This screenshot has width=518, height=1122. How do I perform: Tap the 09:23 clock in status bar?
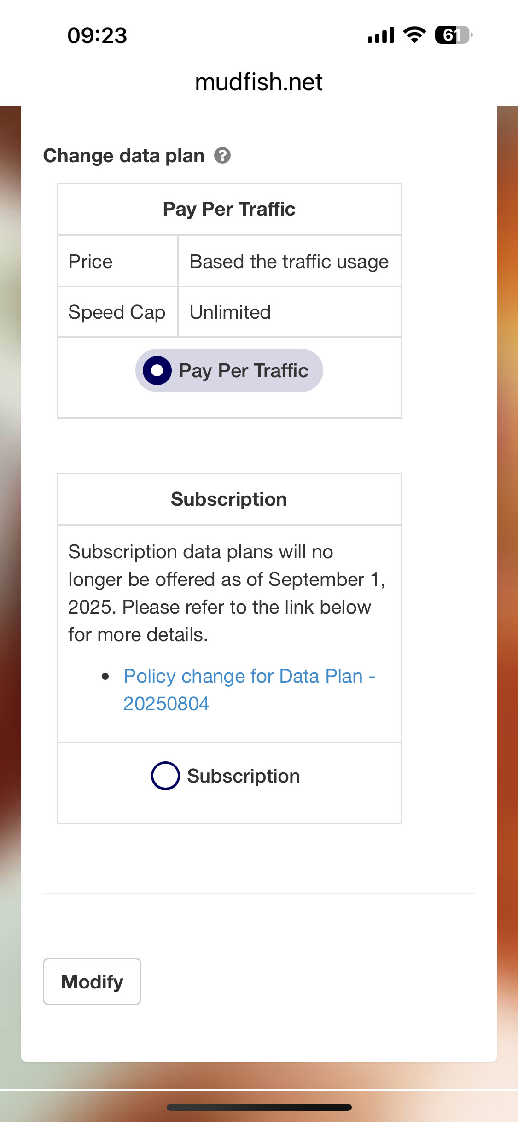pyautogui.click(x=97, y=35)
